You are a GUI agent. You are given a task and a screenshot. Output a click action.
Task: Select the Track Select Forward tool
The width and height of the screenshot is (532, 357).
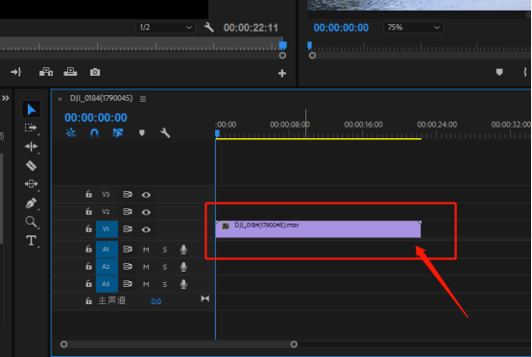click(32, 128)
